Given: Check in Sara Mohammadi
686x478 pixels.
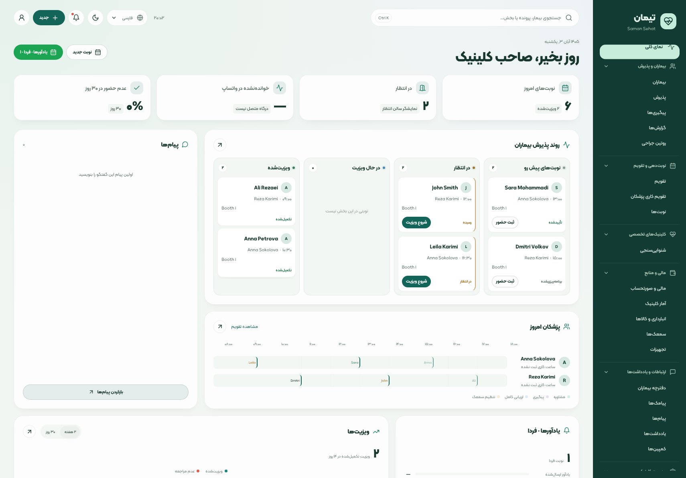Looking at the screenshot, I should click(x=505, y=222).
